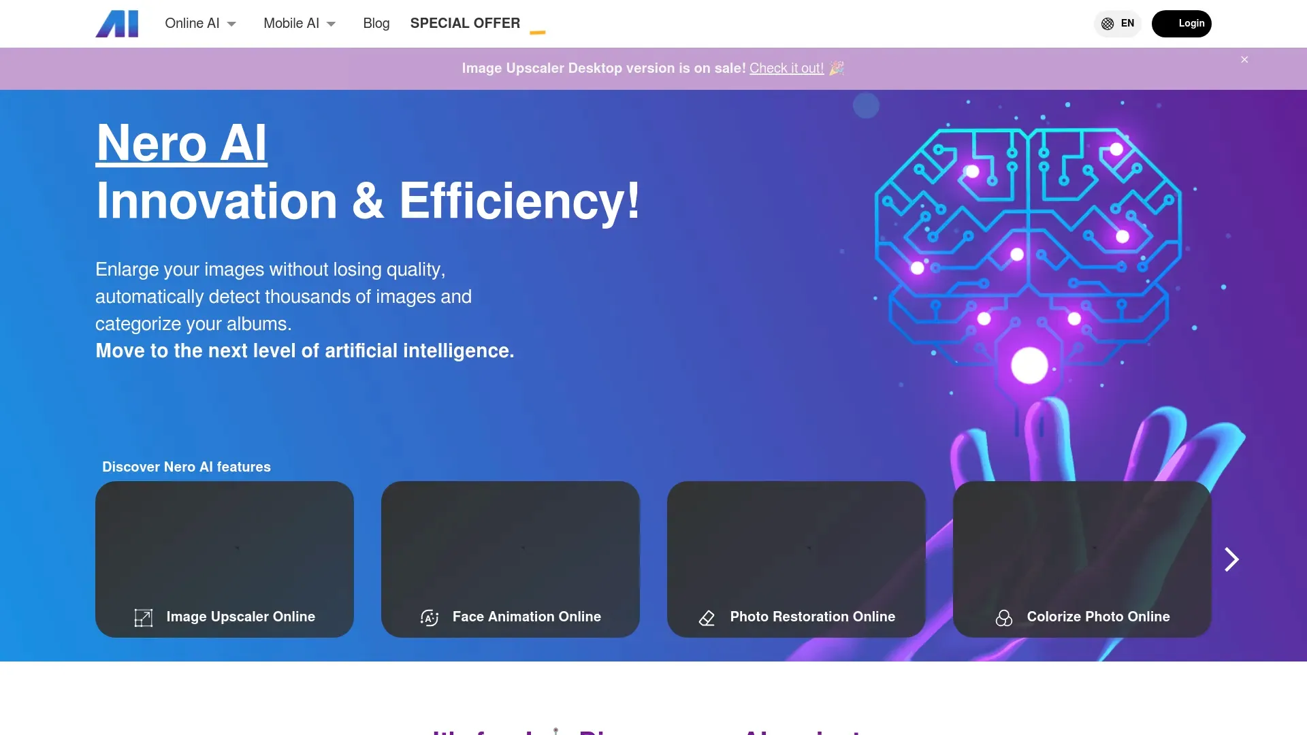The image size is (1307, 735).
Task: Open the Colorize Photo Online card
Action: (x=1082, y=559)
